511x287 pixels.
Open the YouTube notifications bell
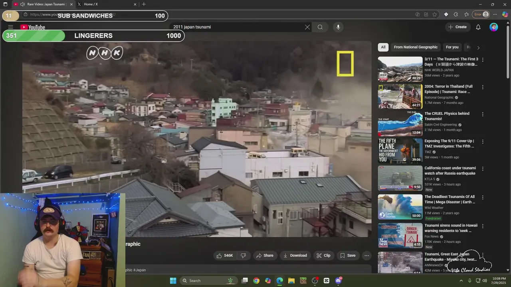click(478, 27)
